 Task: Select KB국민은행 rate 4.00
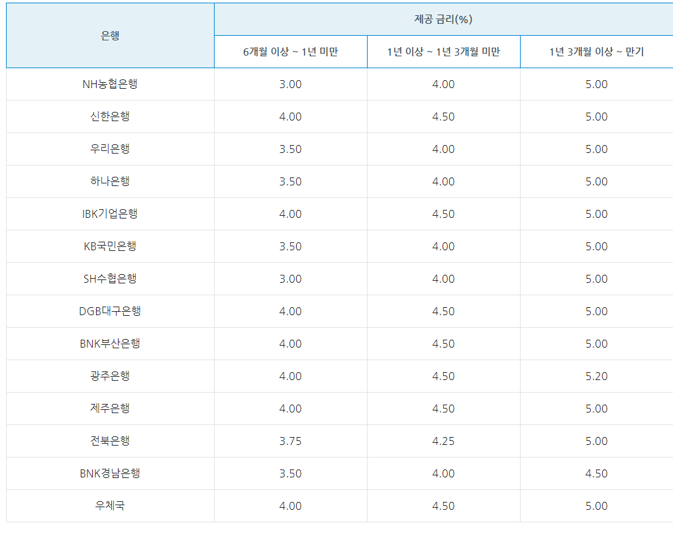point(443,247)
